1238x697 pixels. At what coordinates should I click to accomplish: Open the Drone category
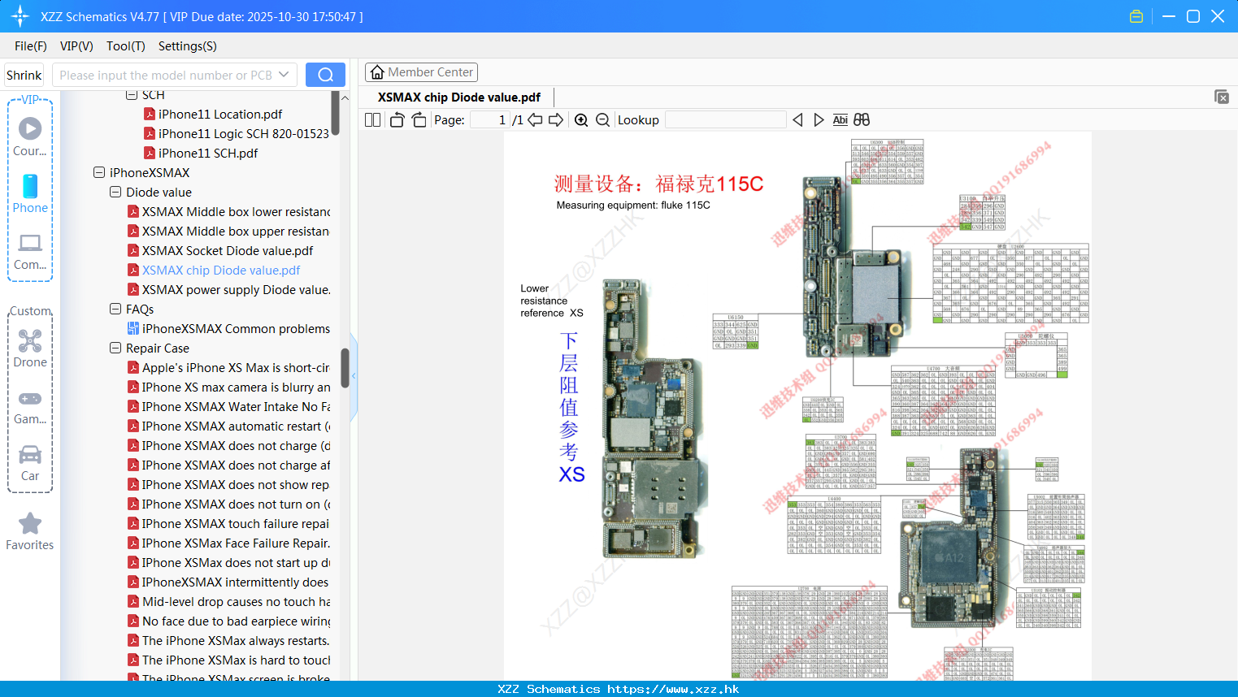pos(30,348)
